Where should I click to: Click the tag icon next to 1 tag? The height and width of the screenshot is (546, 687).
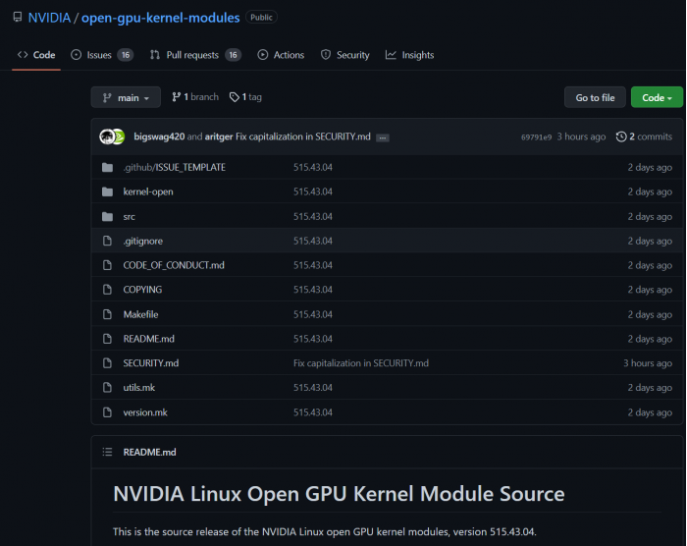(235, 97)
